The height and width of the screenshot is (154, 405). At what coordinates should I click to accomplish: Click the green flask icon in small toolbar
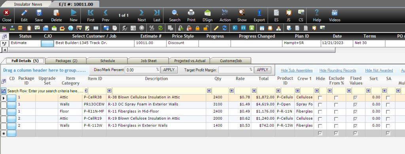(x=252, y=28)
